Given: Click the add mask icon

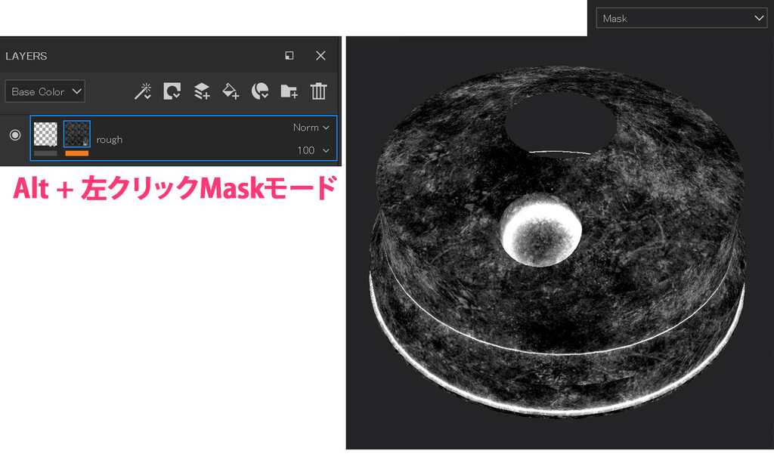Looking at the screenshot, I should coord(172,91).
